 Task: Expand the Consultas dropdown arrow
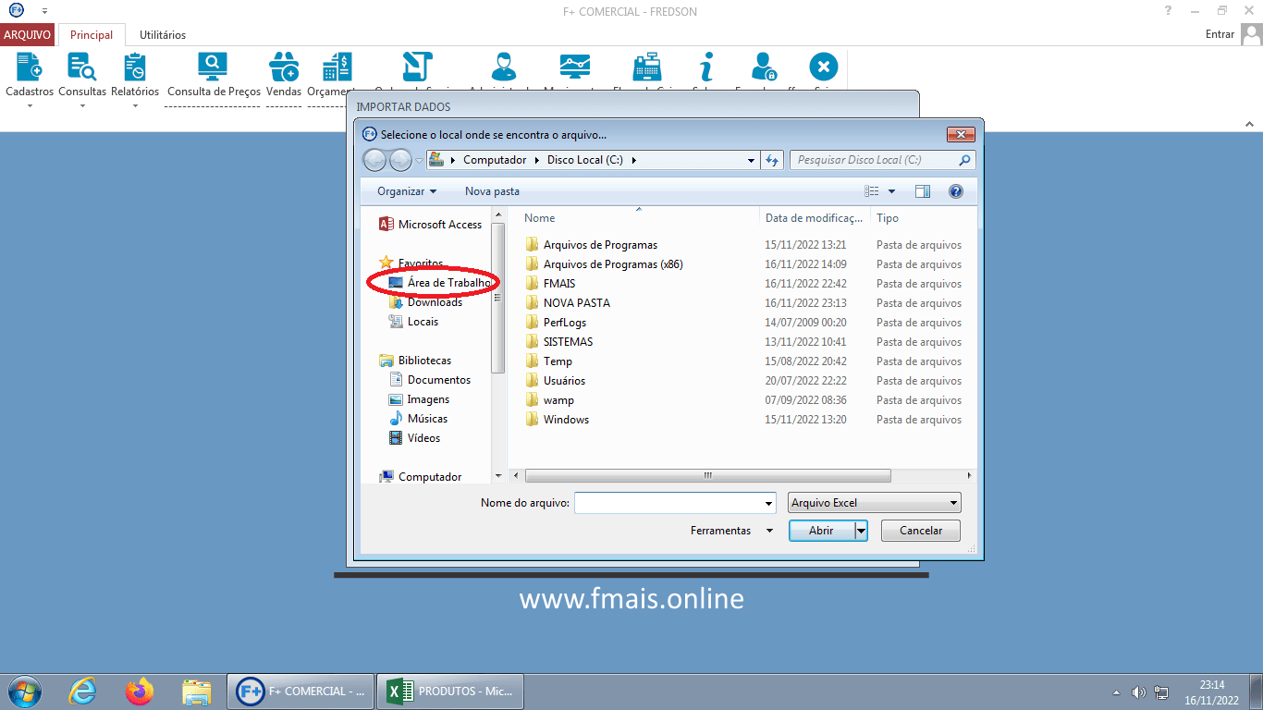pyautogui.click(x=82, y=105)
